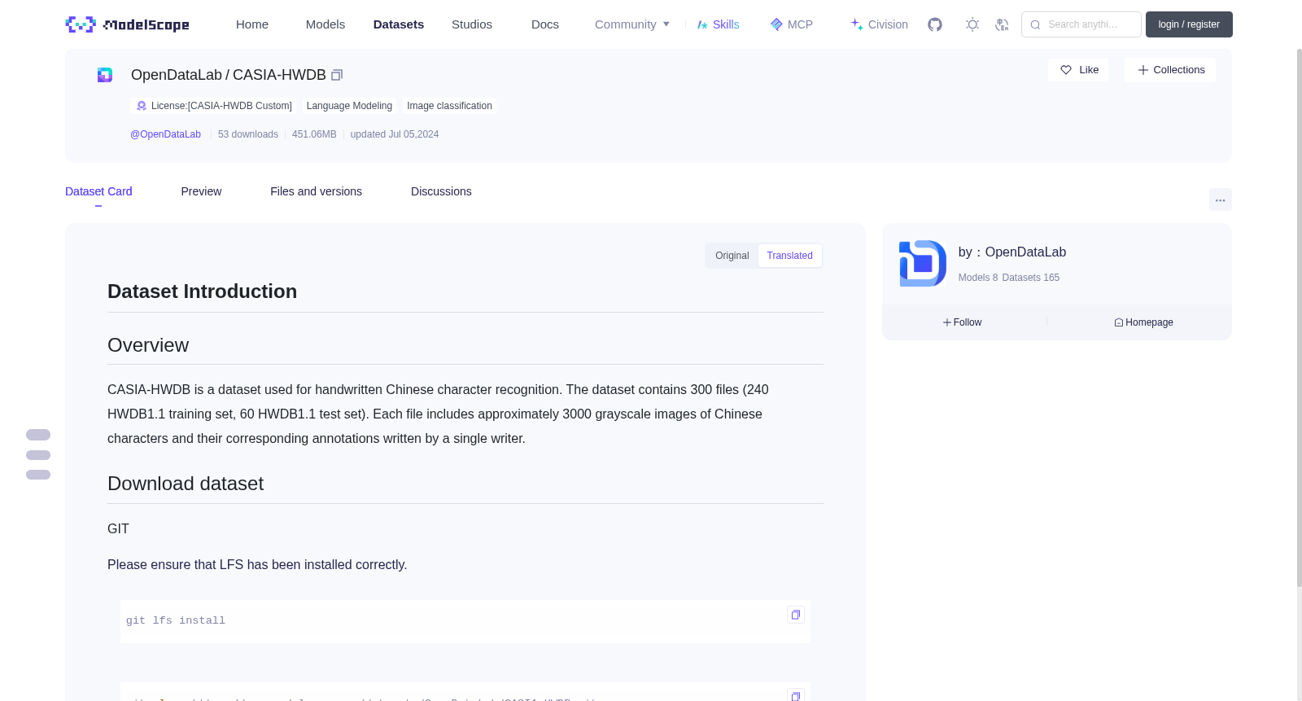
Task: Click the License:[CASIA-HWDB Custom] tag
Action: [x=213, y=106]
